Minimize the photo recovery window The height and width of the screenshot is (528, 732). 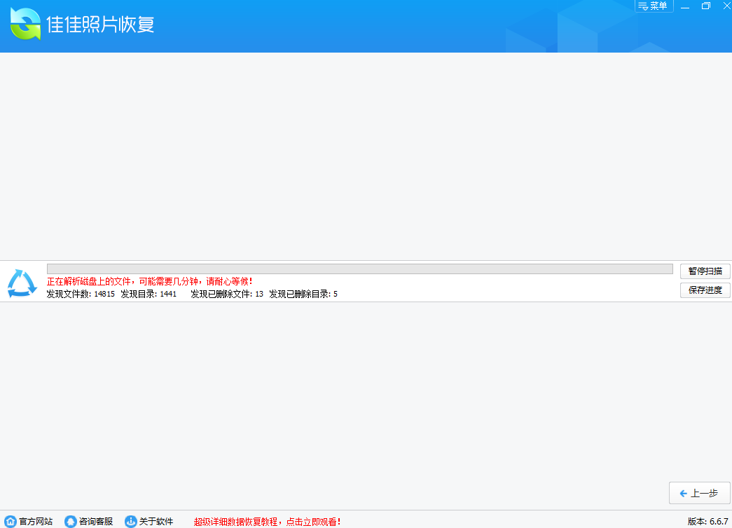point(685,6)
